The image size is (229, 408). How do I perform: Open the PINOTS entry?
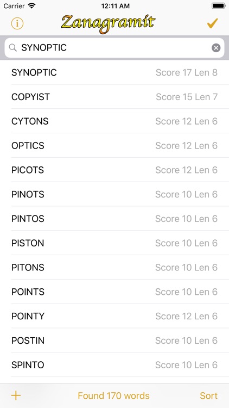[x=114, y=194]
